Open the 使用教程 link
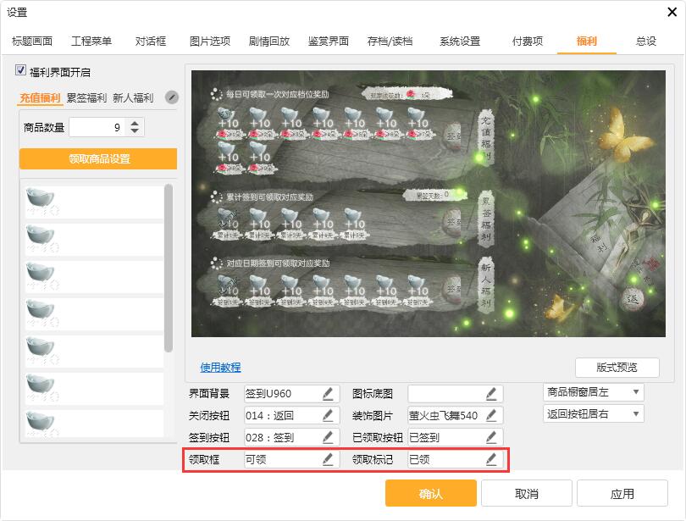The width and height of the screenshot is (686, 521). [x=220, y=368]
